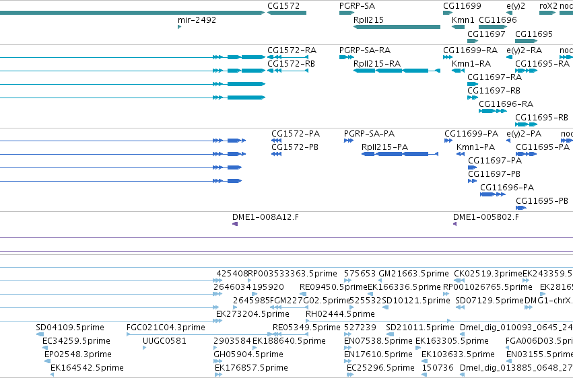Open the CG11697 gene label
Screen dimensions: 573x378
point(486,34)
